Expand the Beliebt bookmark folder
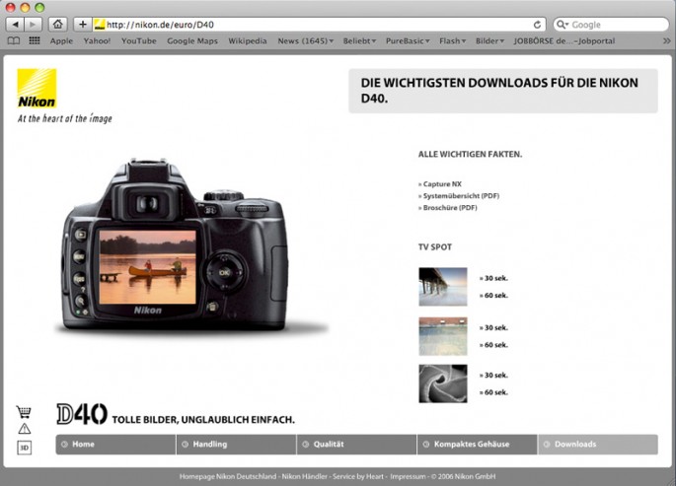 359,40
